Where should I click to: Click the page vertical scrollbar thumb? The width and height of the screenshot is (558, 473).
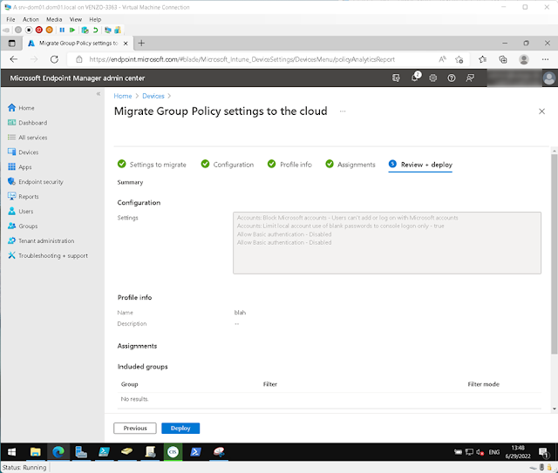(555, 254)
